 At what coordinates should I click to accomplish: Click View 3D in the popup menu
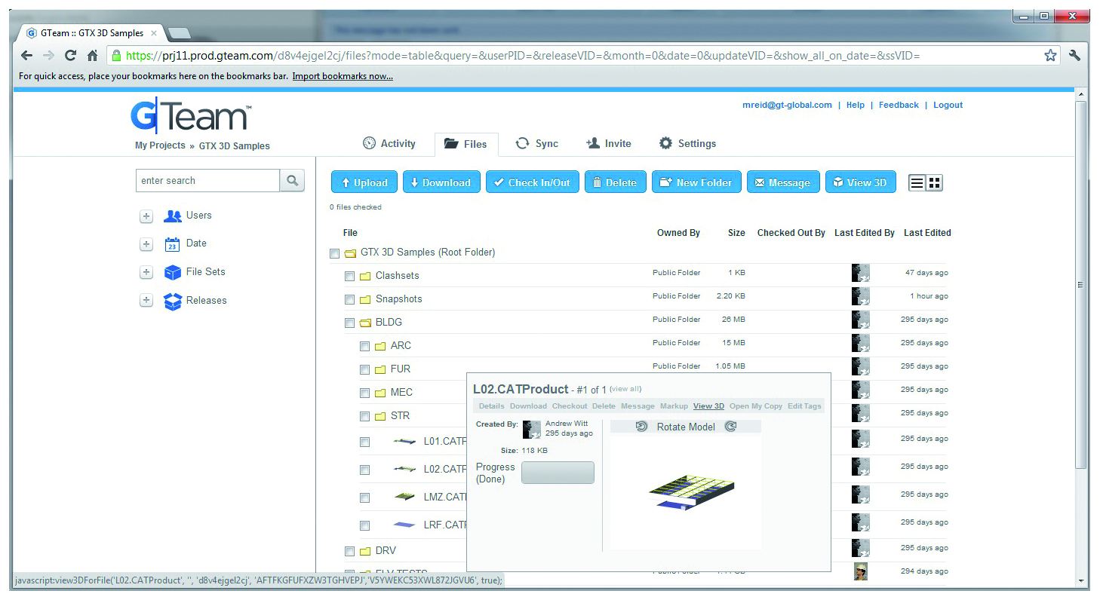click(x=708, y=406)
